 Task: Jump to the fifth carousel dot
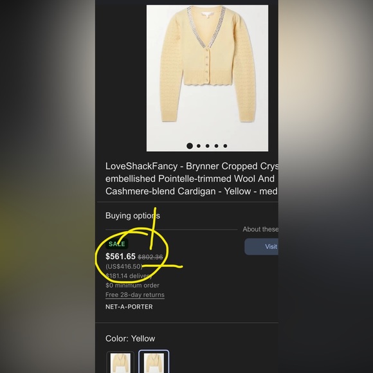[225, 146]
